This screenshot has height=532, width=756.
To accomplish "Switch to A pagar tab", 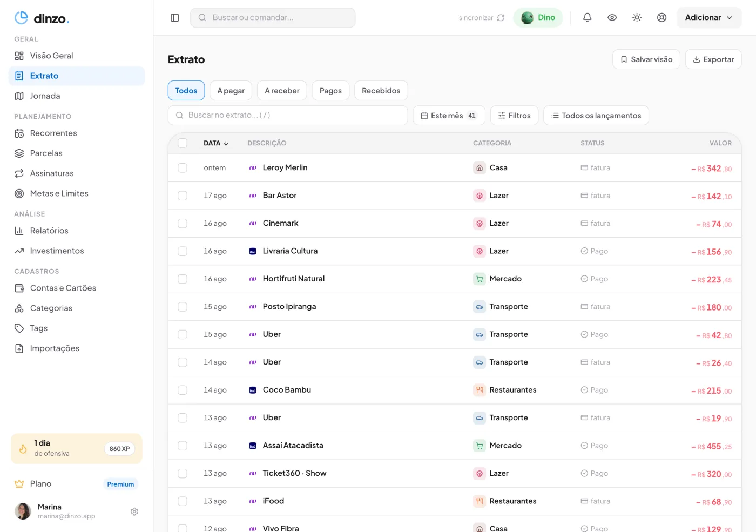I will [x=231, y=91].
